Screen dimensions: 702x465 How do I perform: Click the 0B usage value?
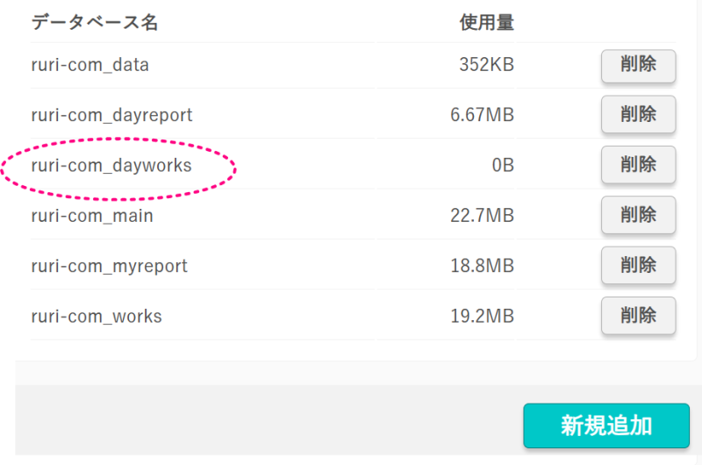click(x=502, y=166)
